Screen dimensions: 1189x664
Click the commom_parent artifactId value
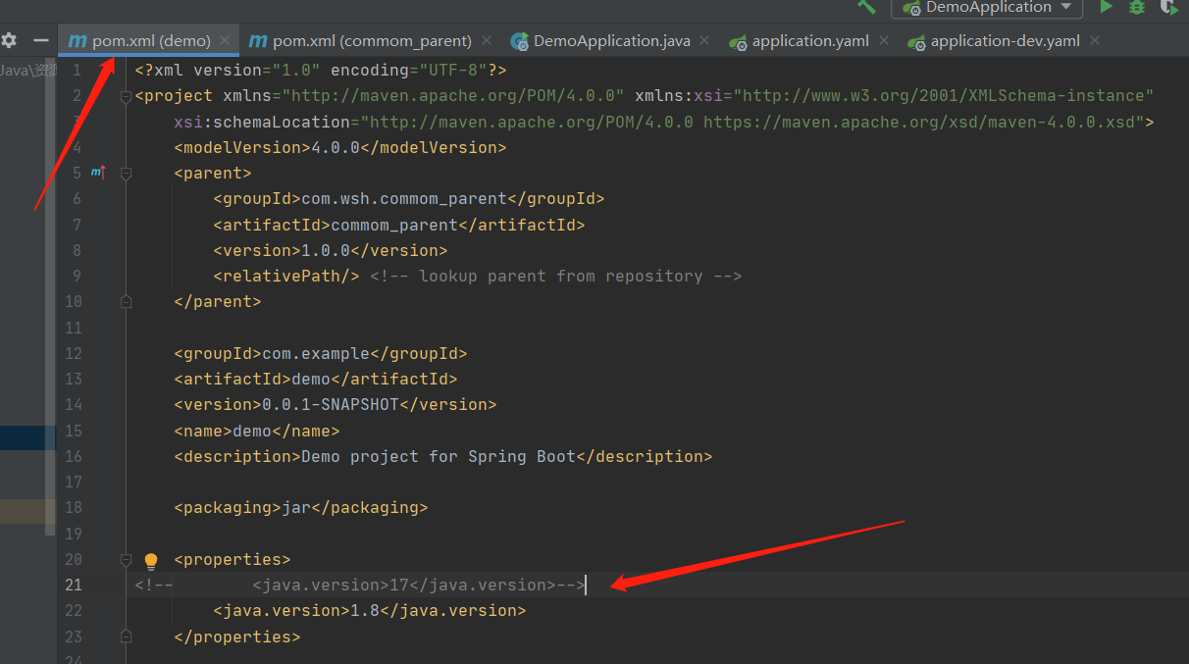pos(394,225)
